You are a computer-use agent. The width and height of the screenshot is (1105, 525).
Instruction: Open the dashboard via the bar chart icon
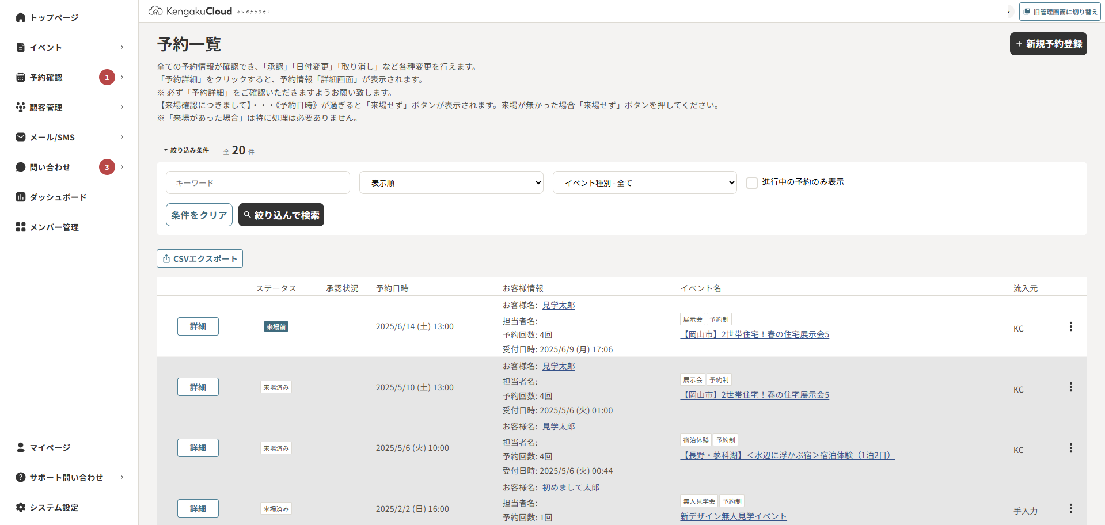[x=21, y=197]
